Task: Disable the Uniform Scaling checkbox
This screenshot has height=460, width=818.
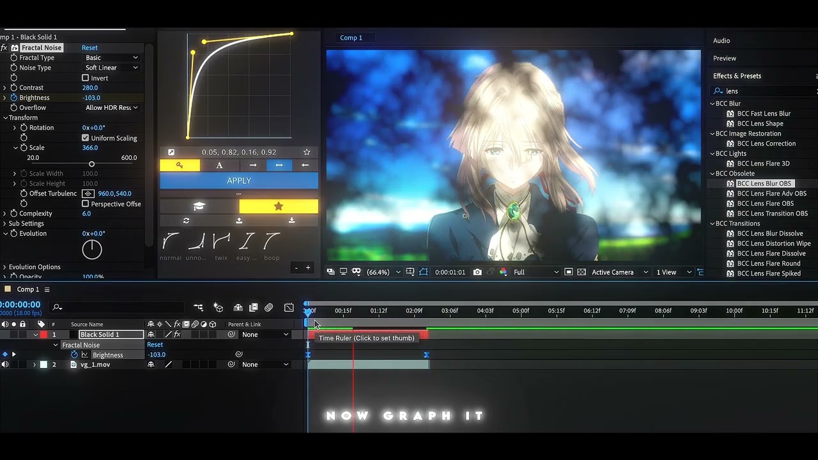Action: [86, 138]
